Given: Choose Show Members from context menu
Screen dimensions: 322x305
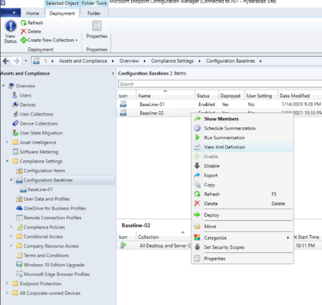Looking at the screenshot, I should click(242, 119).
